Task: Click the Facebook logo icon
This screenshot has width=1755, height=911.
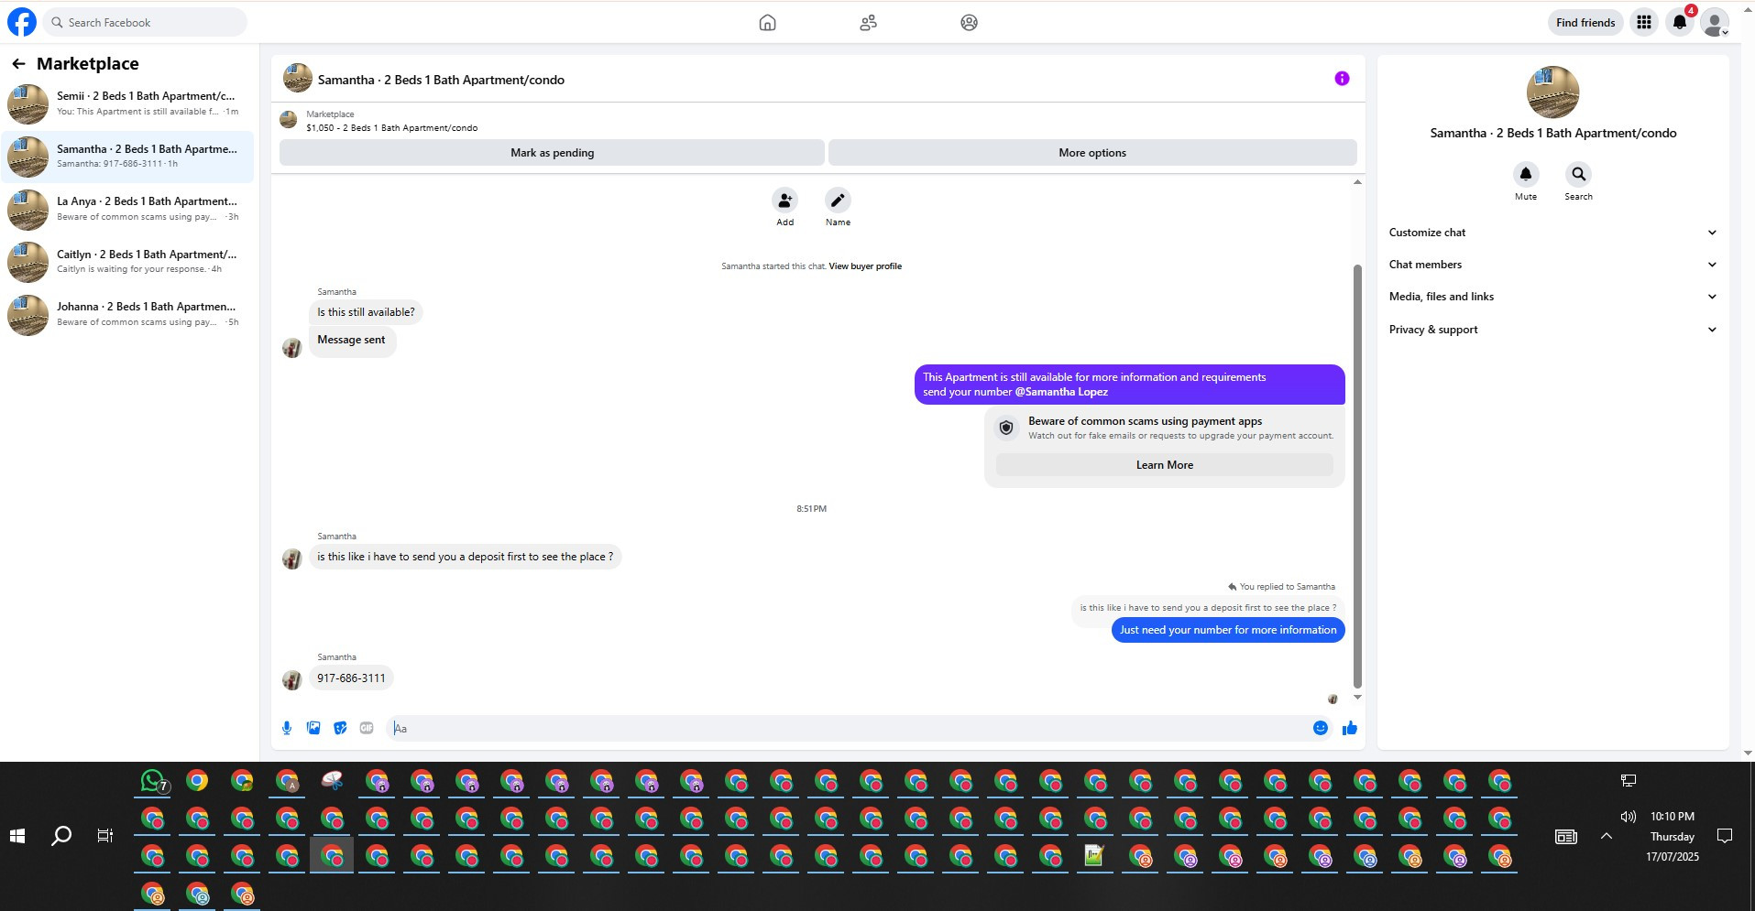Action: 22,22
